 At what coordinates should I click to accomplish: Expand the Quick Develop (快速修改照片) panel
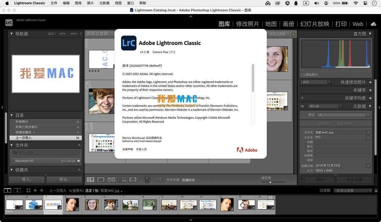370,82
